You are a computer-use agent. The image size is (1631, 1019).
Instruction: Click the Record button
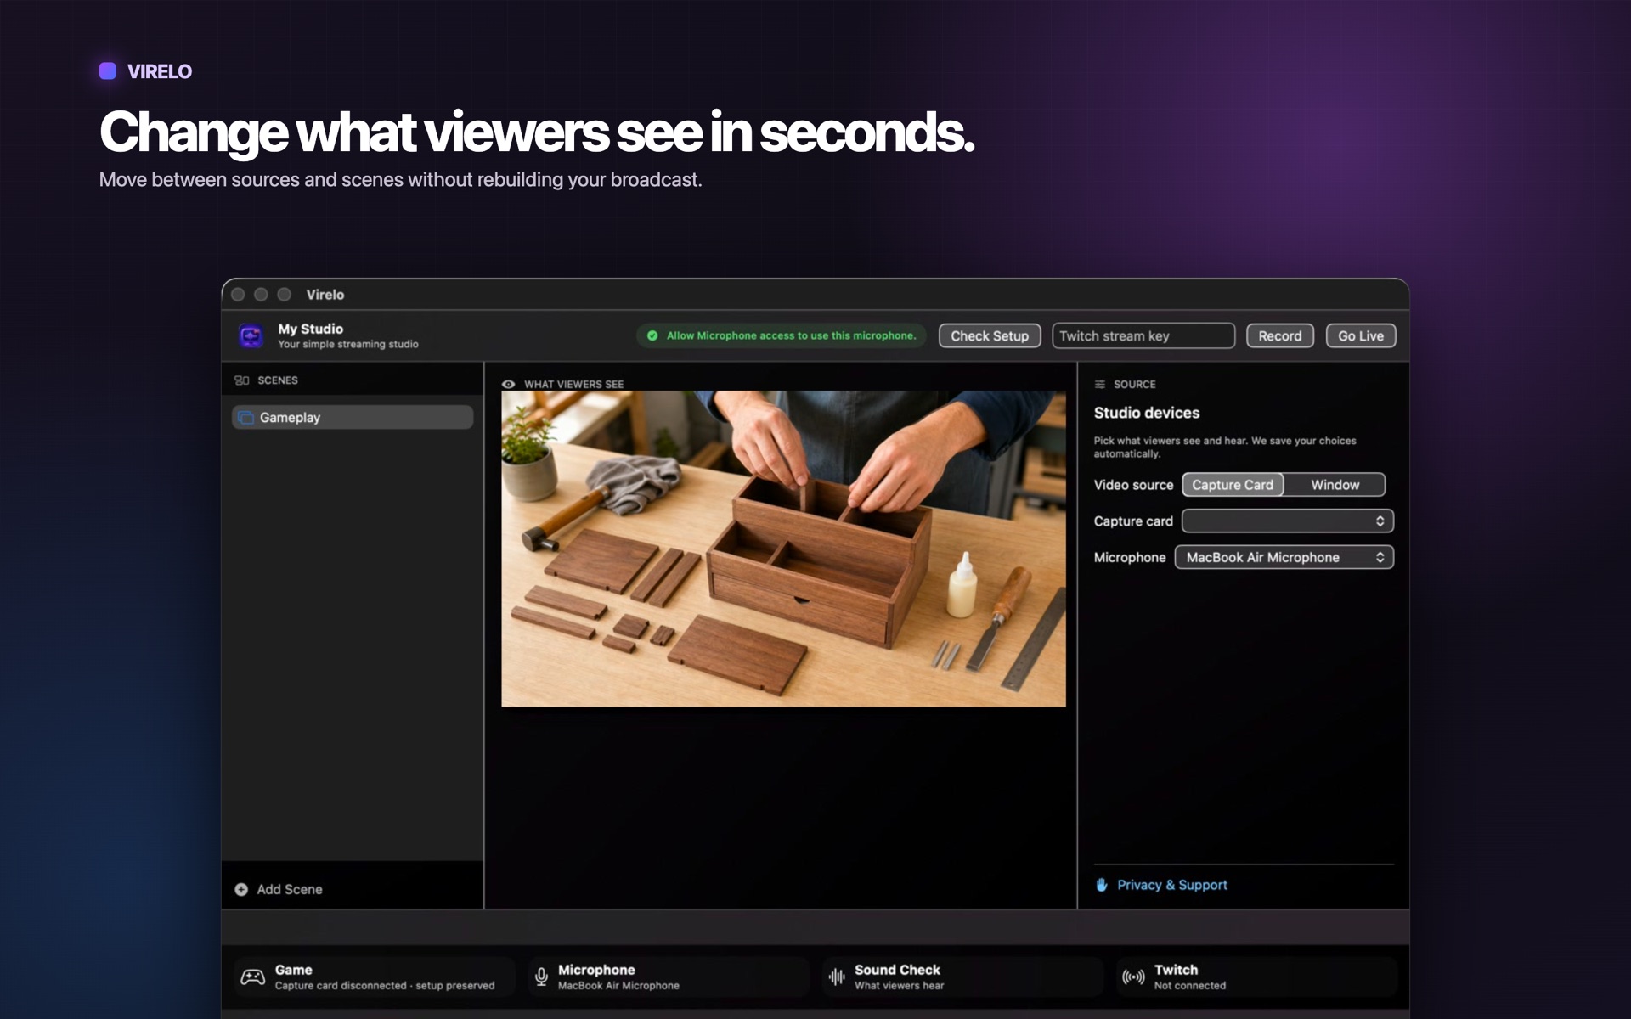[1280, 336]
